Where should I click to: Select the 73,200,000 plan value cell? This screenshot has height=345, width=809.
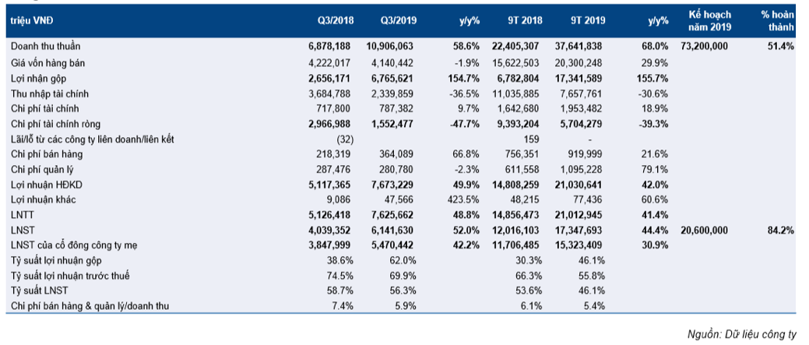coord(704,47)
